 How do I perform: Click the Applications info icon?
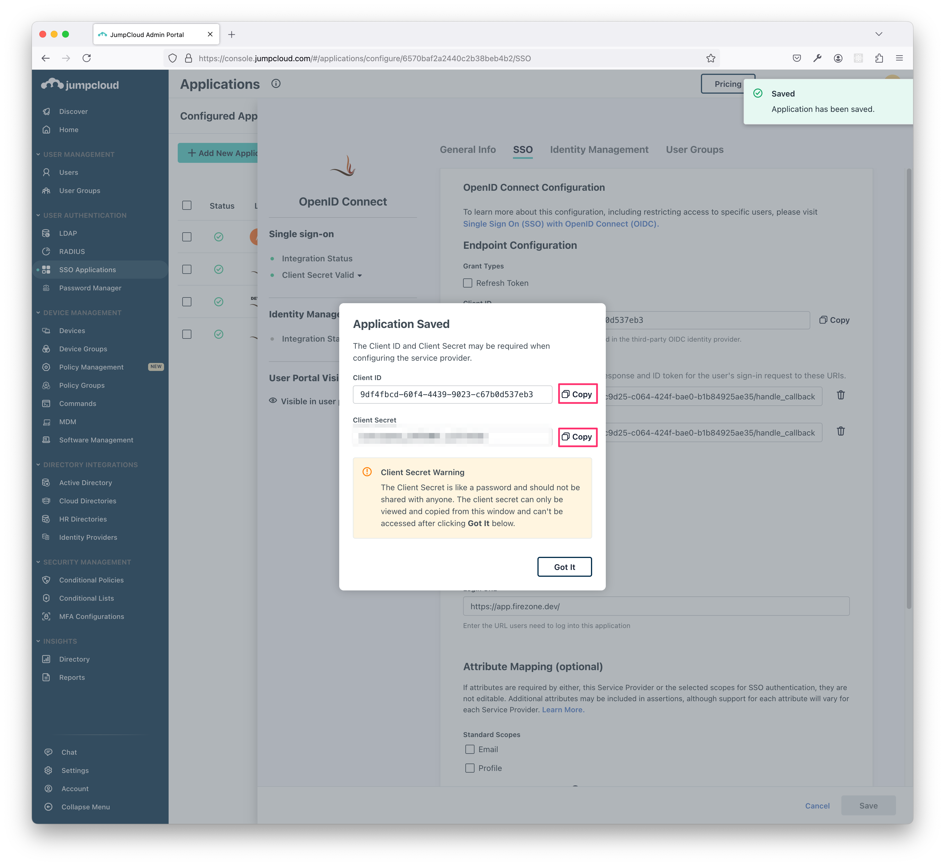[x=276, y=83]
